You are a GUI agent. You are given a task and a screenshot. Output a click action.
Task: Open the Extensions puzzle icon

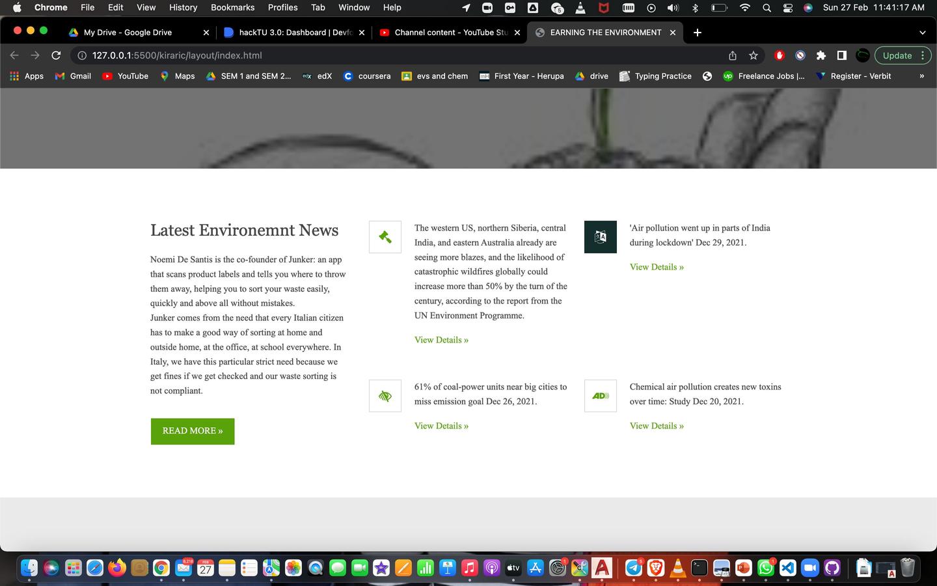tap(821, 55)
